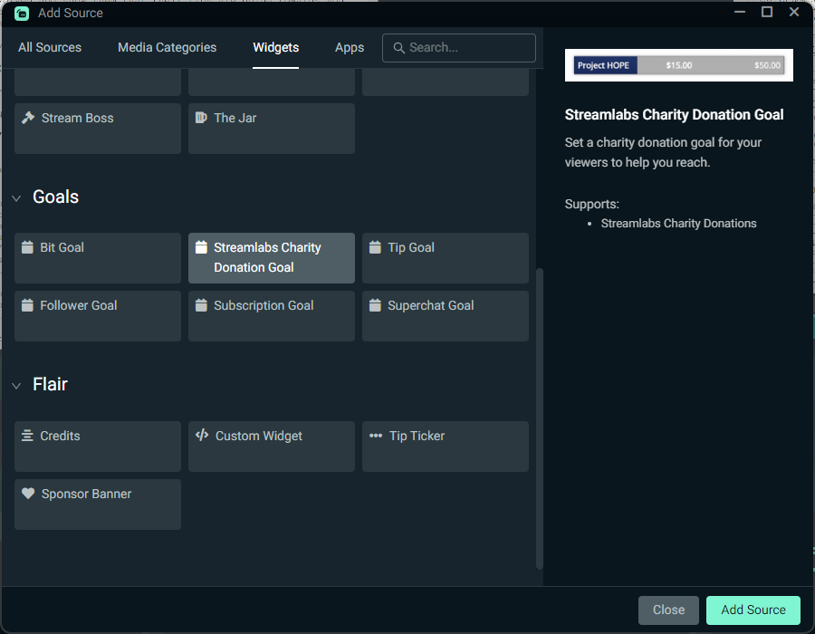Select the Tip Ticker ellipsis icon
This screenshot has height=634, width=815.
pos(376,436)
